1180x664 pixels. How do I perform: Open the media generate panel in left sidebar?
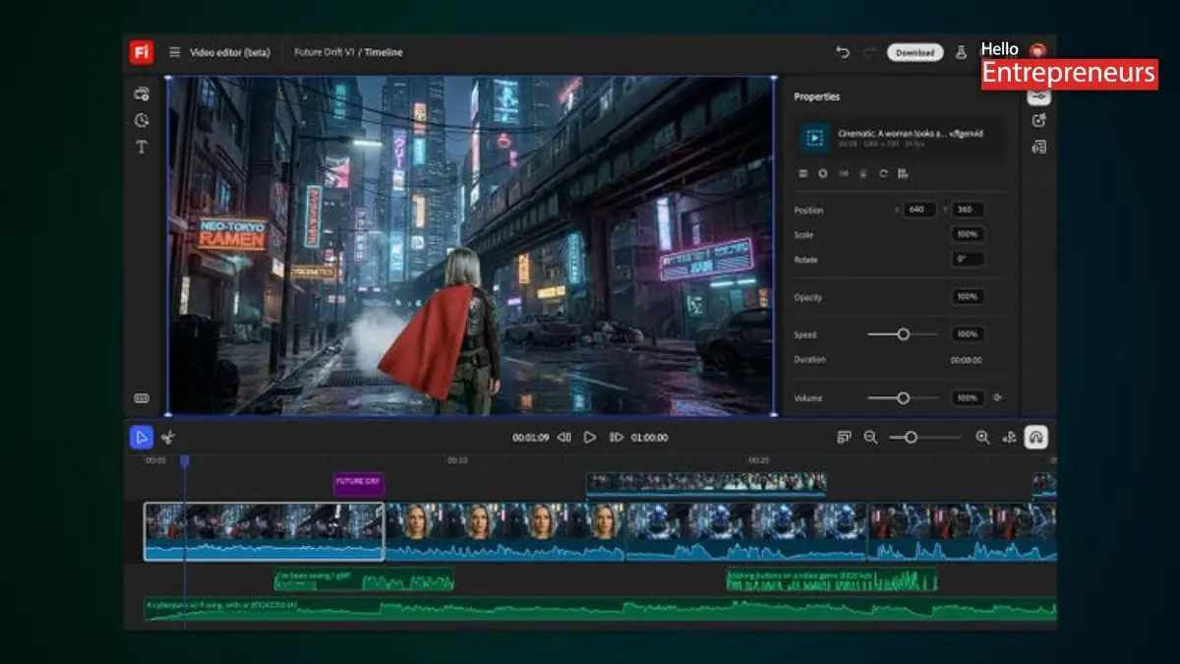(142, 93)
